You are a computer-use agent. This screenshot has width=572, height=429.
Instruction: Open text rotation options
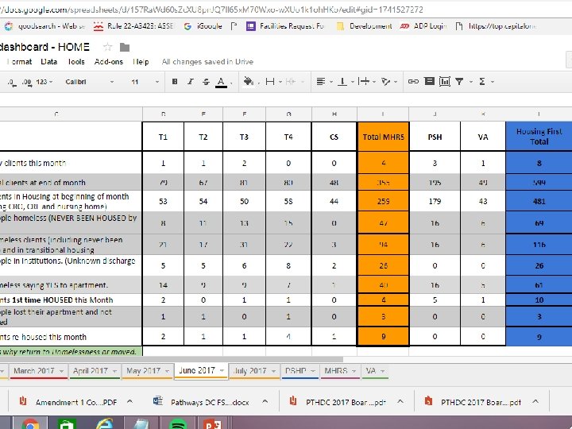[385, 82]
